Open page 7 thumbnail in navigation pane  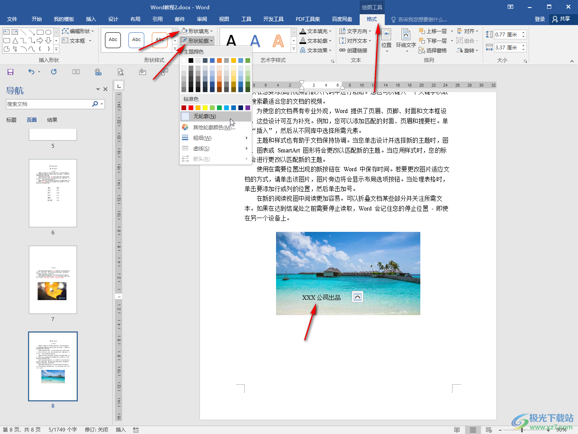pos(53,280)
